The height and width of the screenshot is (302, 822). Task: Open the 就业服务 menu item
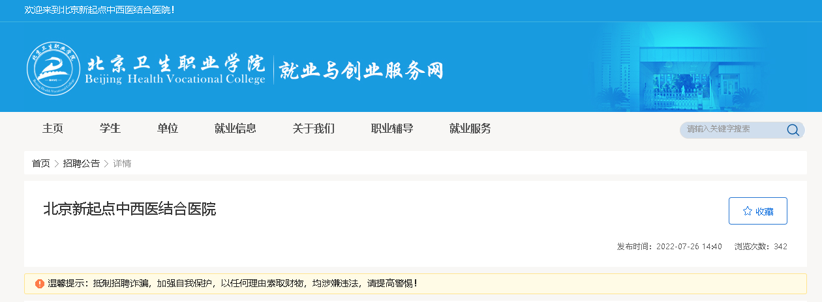pyautogui.click(x=470, y=129)
